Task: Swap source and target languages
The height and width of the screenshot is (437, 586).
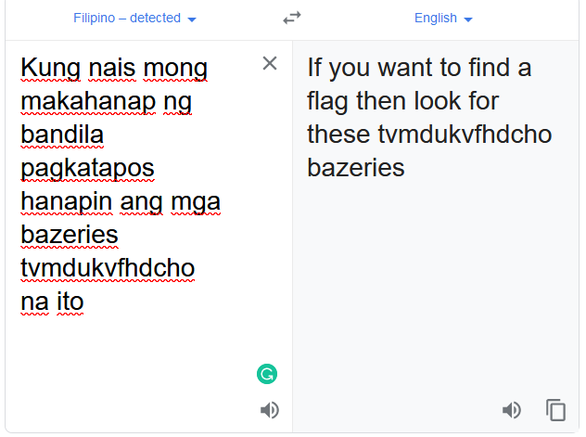Action: coord(292,18)
